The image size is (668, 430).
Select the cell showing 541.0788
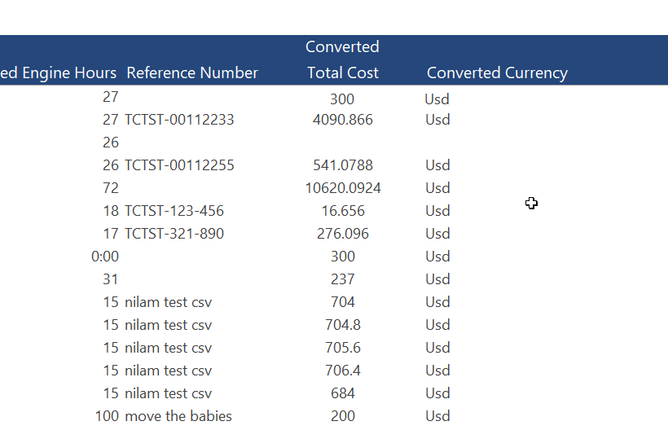[342, 165]
